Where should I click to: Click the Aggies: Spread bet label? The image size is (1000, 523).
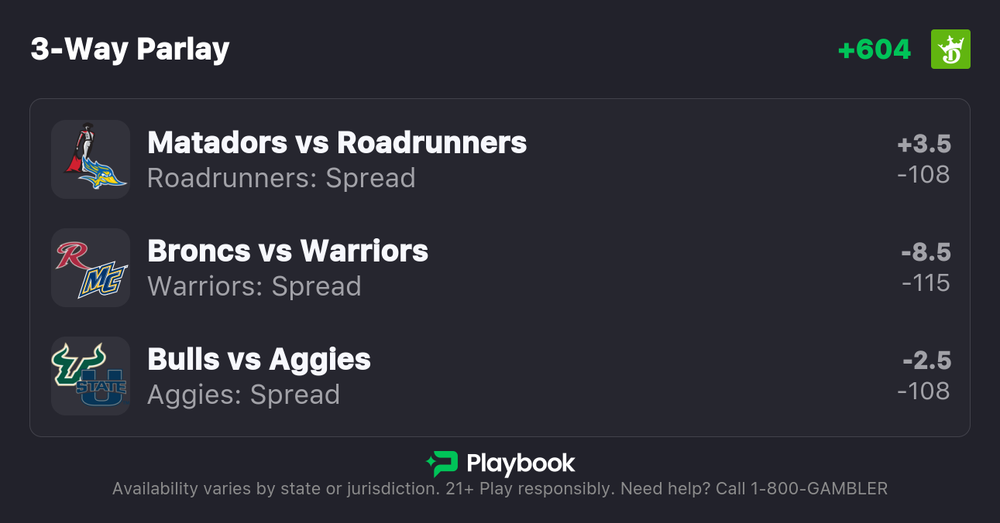point(243,395)
